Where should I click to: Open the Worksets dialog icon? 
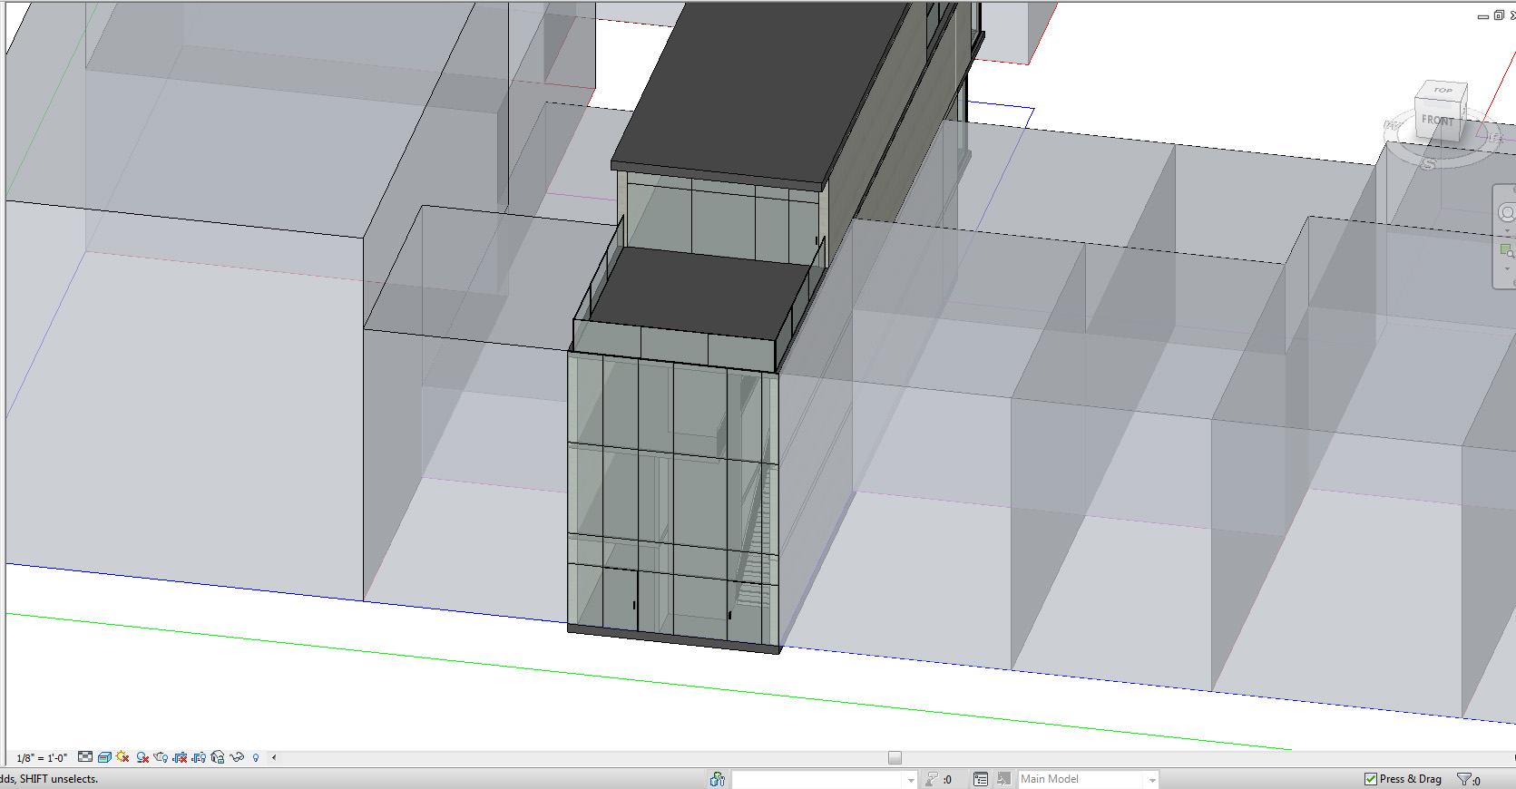click(x=718, y=779)
